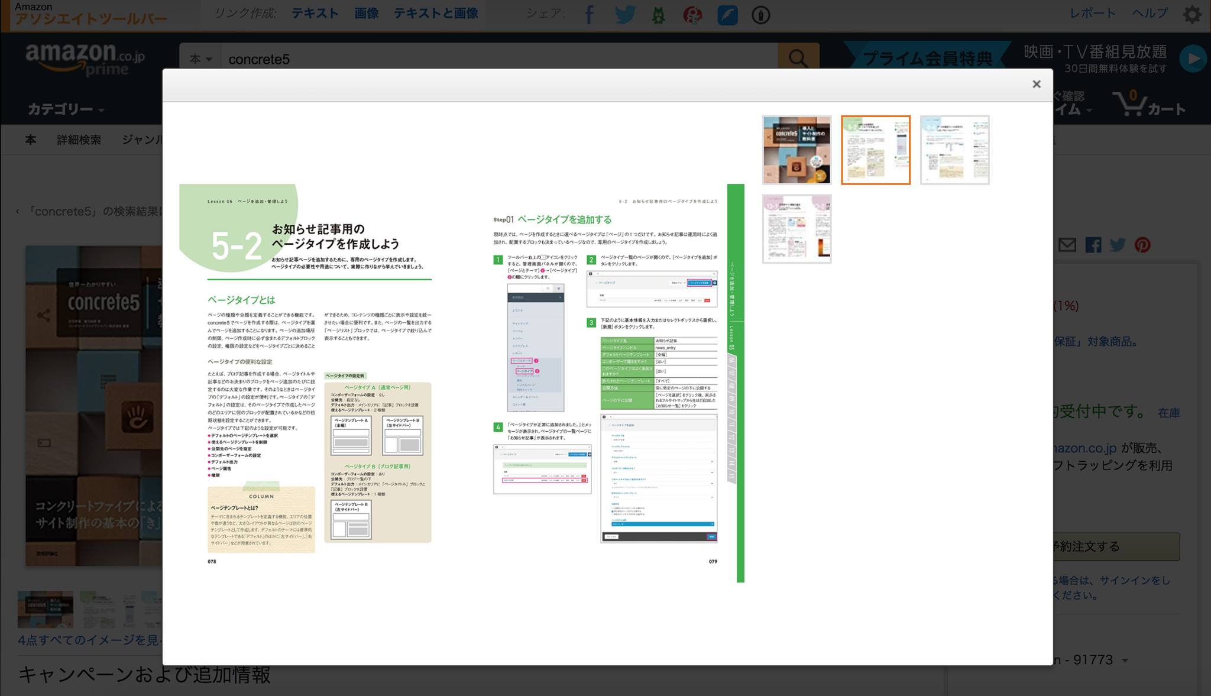The width and height of the screenshot is (1211, 696).
Task: Create a テキストと画像 link
Action: (x=436, y=13)
